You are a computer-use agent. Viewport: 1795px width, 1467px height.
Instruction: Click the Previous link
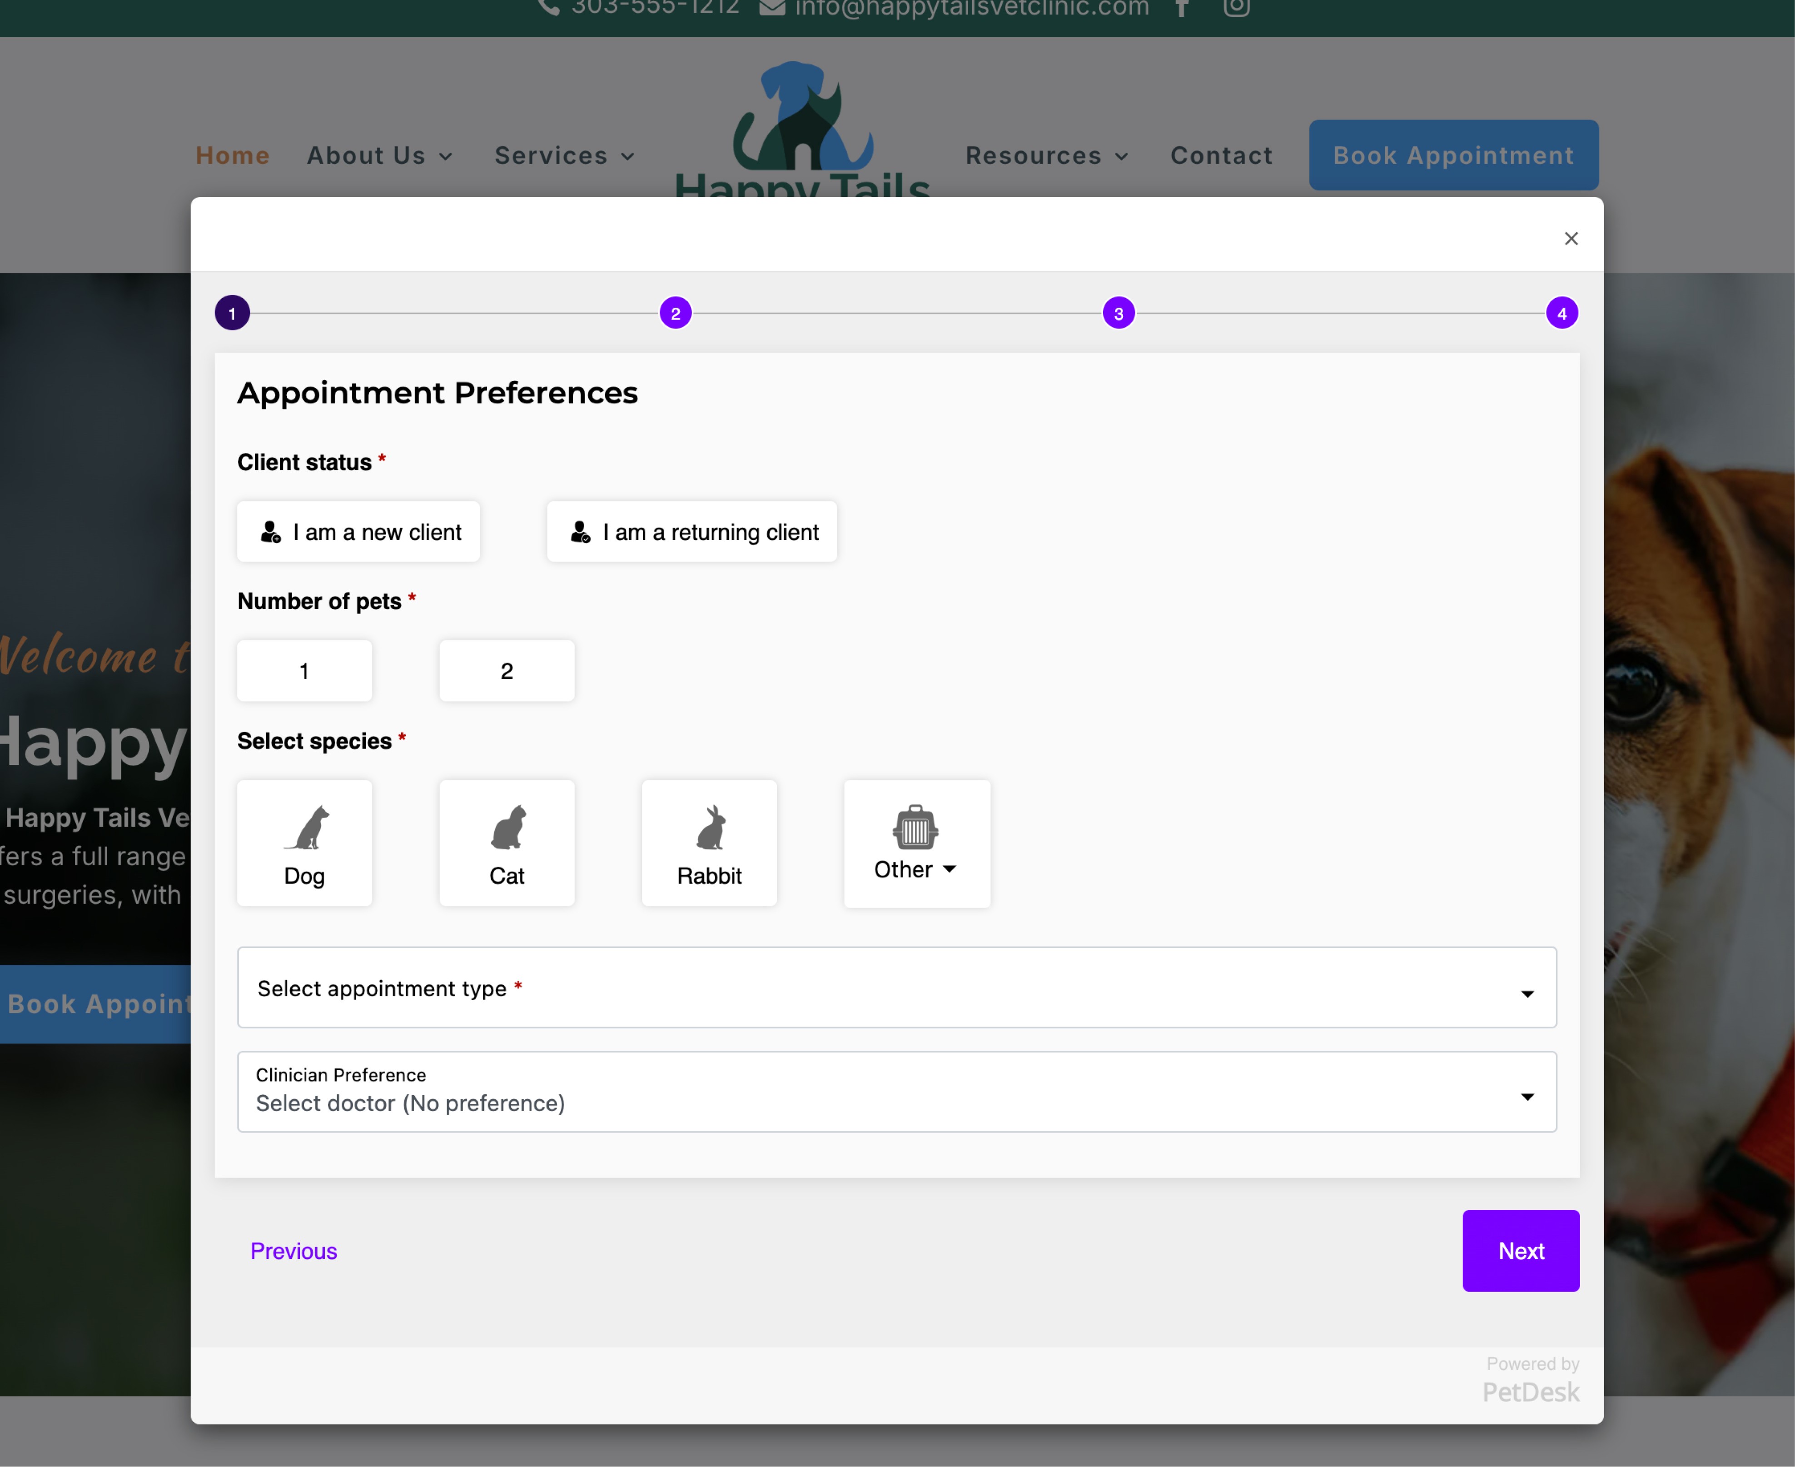(294, 1251)
